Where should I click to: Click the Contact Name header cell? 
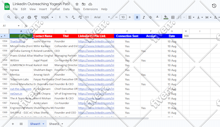click(43, 36)
